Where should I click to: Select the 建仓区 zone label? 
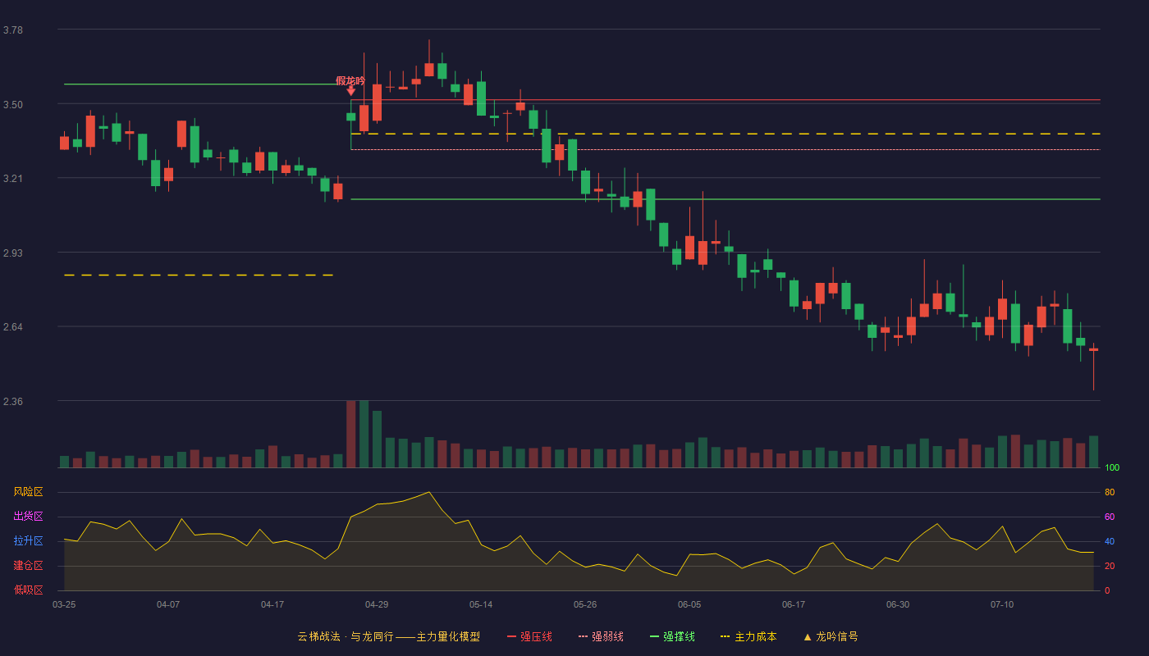28,566
